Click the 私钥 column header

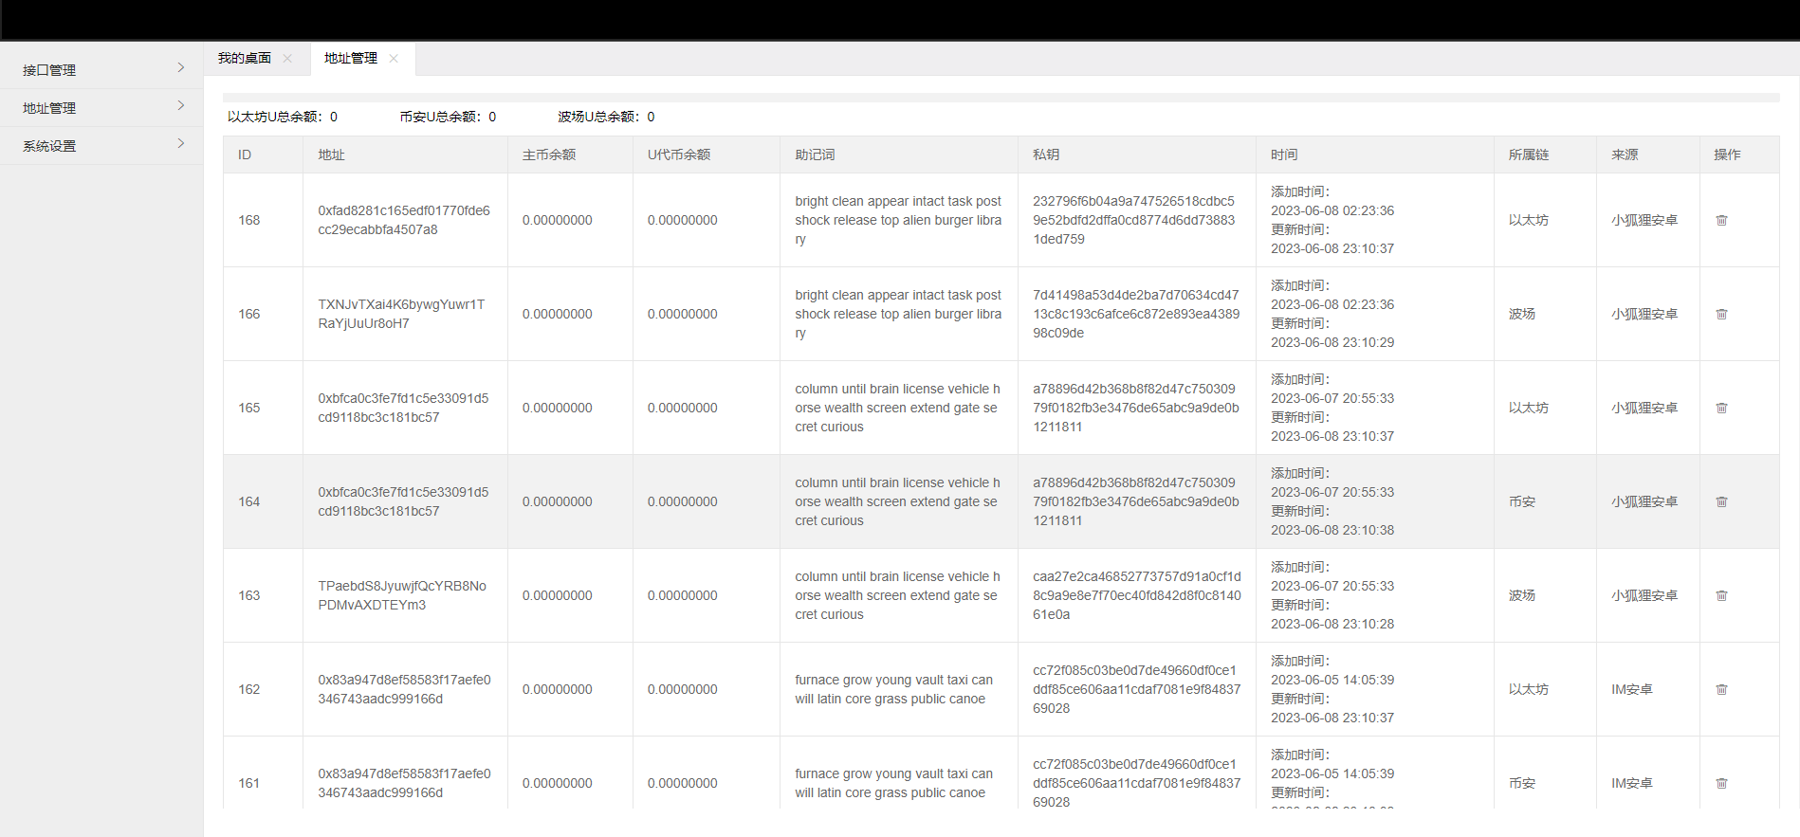pyautogui.click(x=1046, y=155)
